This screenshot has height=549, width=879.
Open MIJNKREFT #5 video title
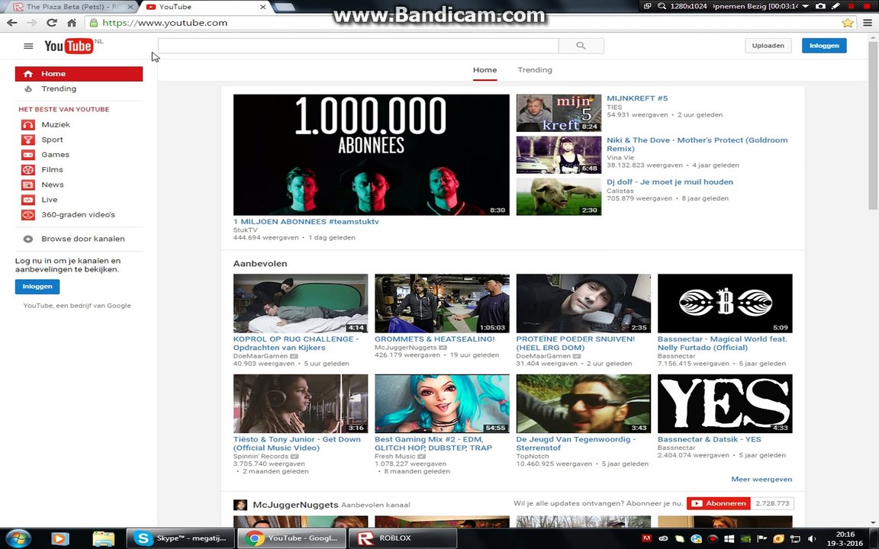click(637, 98)
